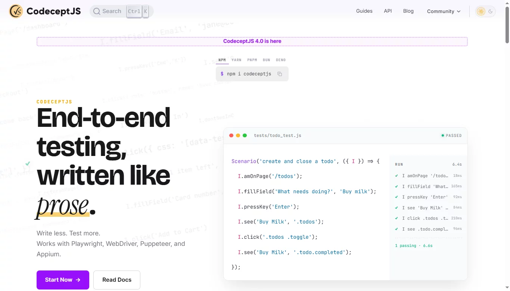Click the checkmark beside I pressKey step
Viewport: 510px width, 291px height.
click(397, 197)
